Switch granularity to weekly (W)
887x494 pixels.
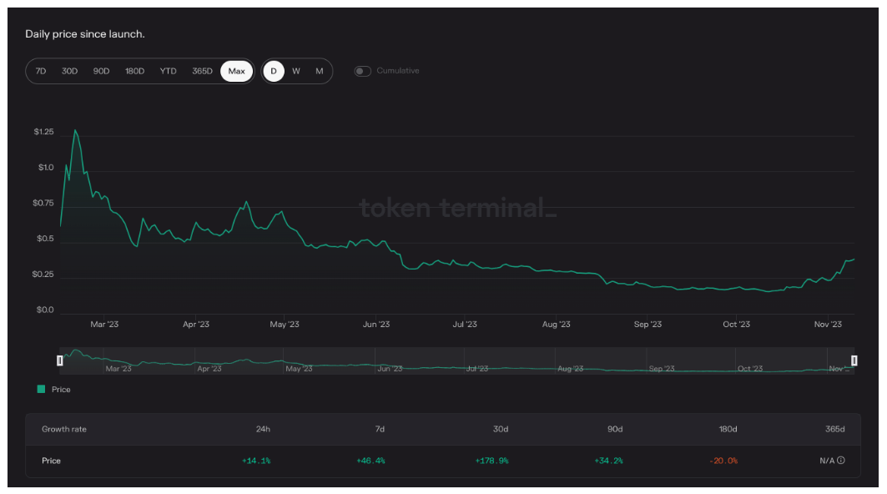(x=296, y=71)
